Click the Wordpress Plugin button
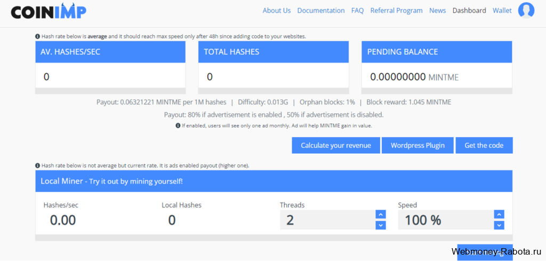 point(417,145)
